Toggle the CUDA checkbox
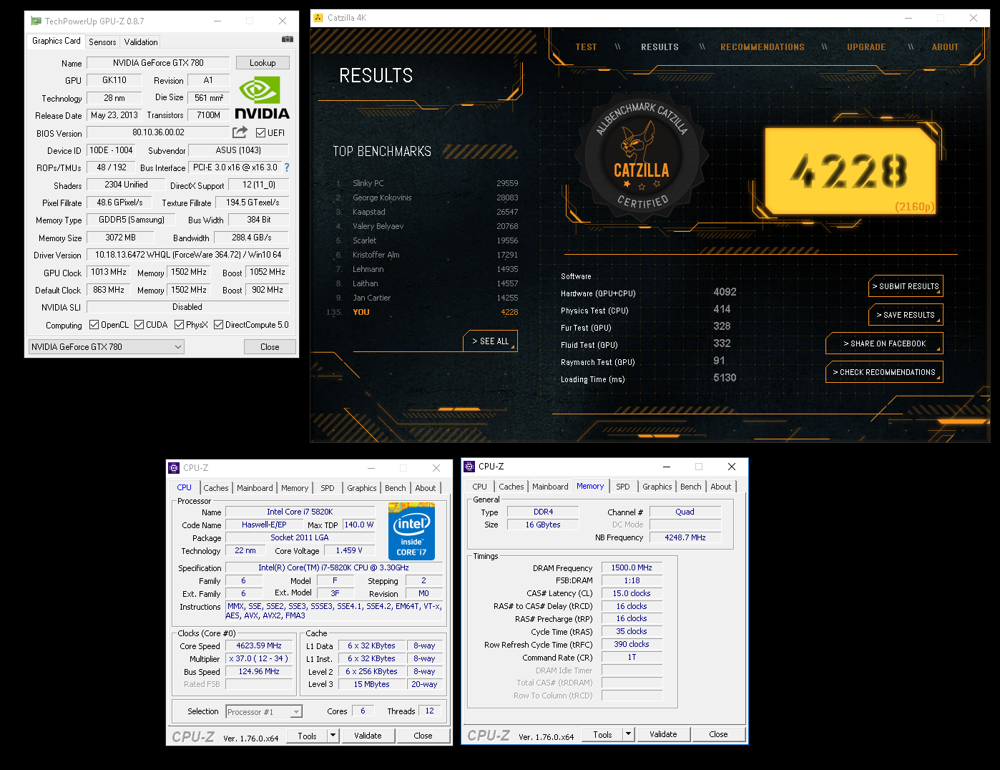The width and height of the screenshot is (1000, 770). [x=139, y=325]
